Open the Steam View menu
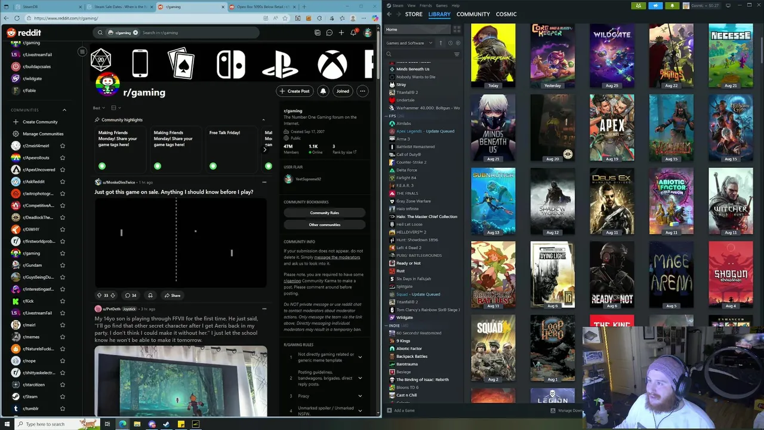The image size is (764, 430). [x=411, y=5]
